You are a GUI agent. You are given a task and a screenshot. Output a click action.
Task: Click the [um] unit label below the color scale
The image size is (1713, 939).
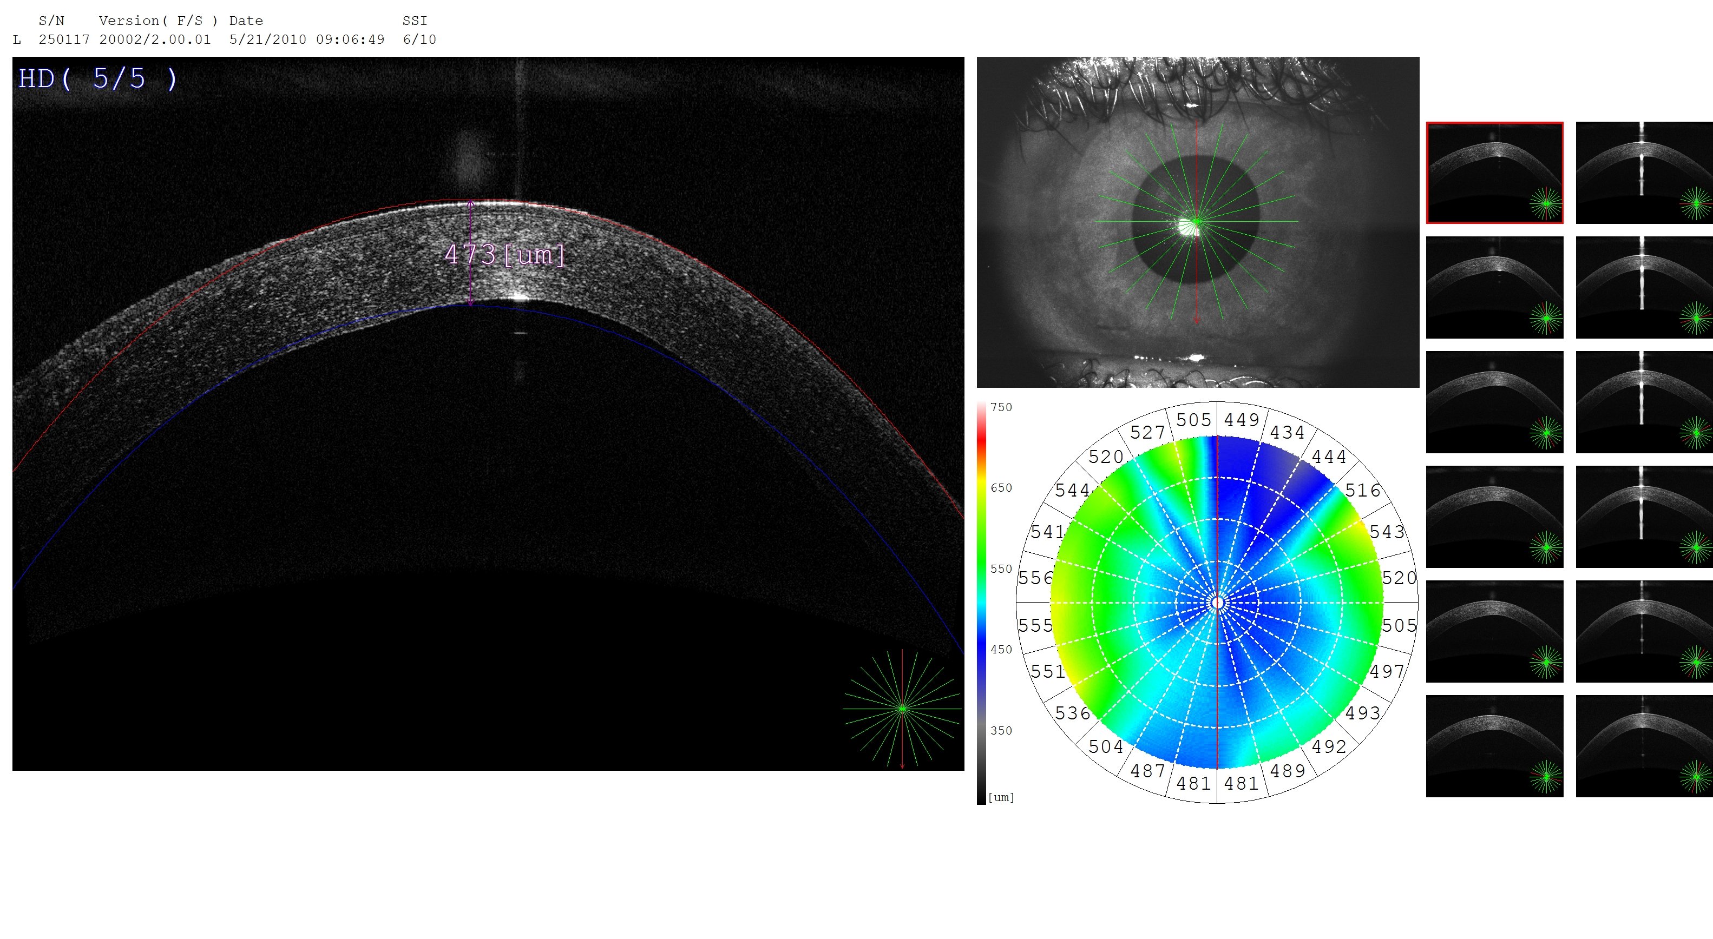coord(1001,797)
